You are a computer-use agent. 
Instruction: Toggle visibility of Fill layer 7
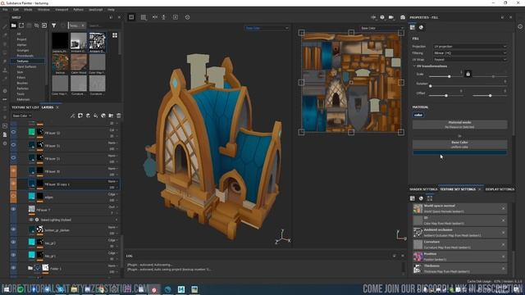13,209
